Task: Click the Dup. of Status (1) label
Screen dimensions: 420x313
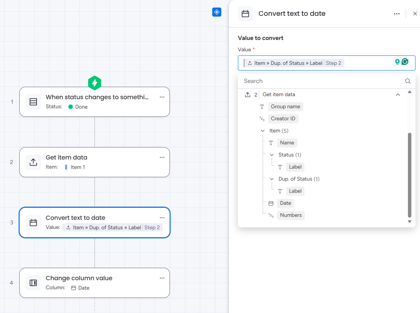Action: pyautogui.click(x=299, y=179)
